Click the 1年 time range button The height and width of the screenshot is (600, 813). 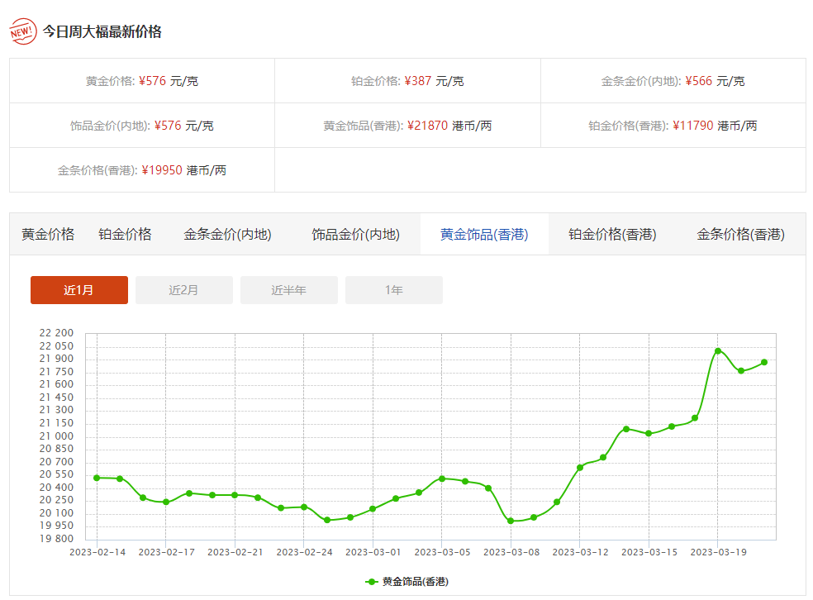[x=393, y=290]
